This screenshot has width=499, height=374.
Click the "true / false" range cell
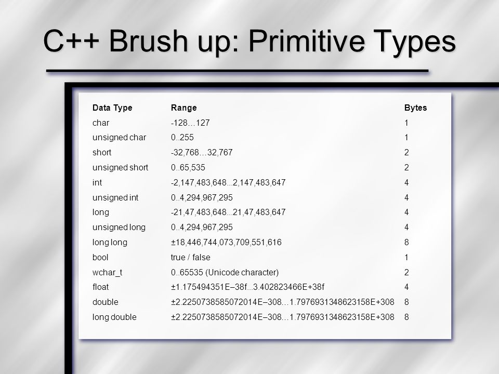tap(191, 257)
